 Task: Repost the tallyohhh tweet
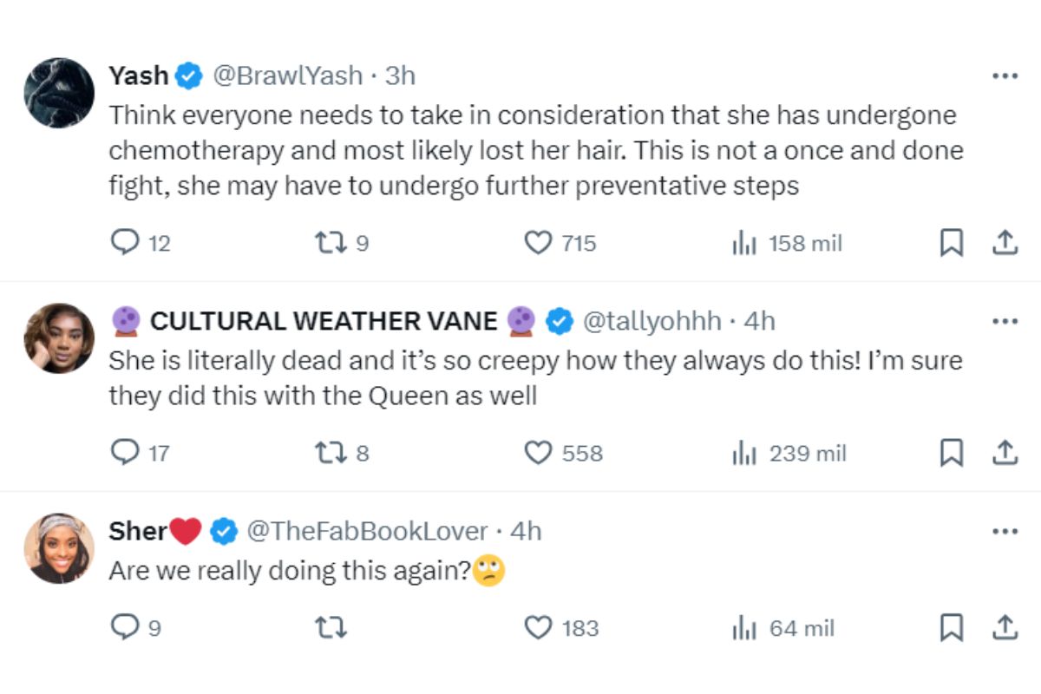point(330,453)
